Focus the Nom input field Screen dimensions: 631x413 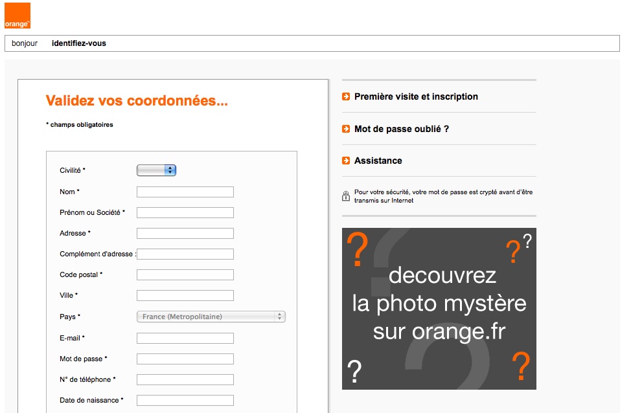click(x=185, y=192)
